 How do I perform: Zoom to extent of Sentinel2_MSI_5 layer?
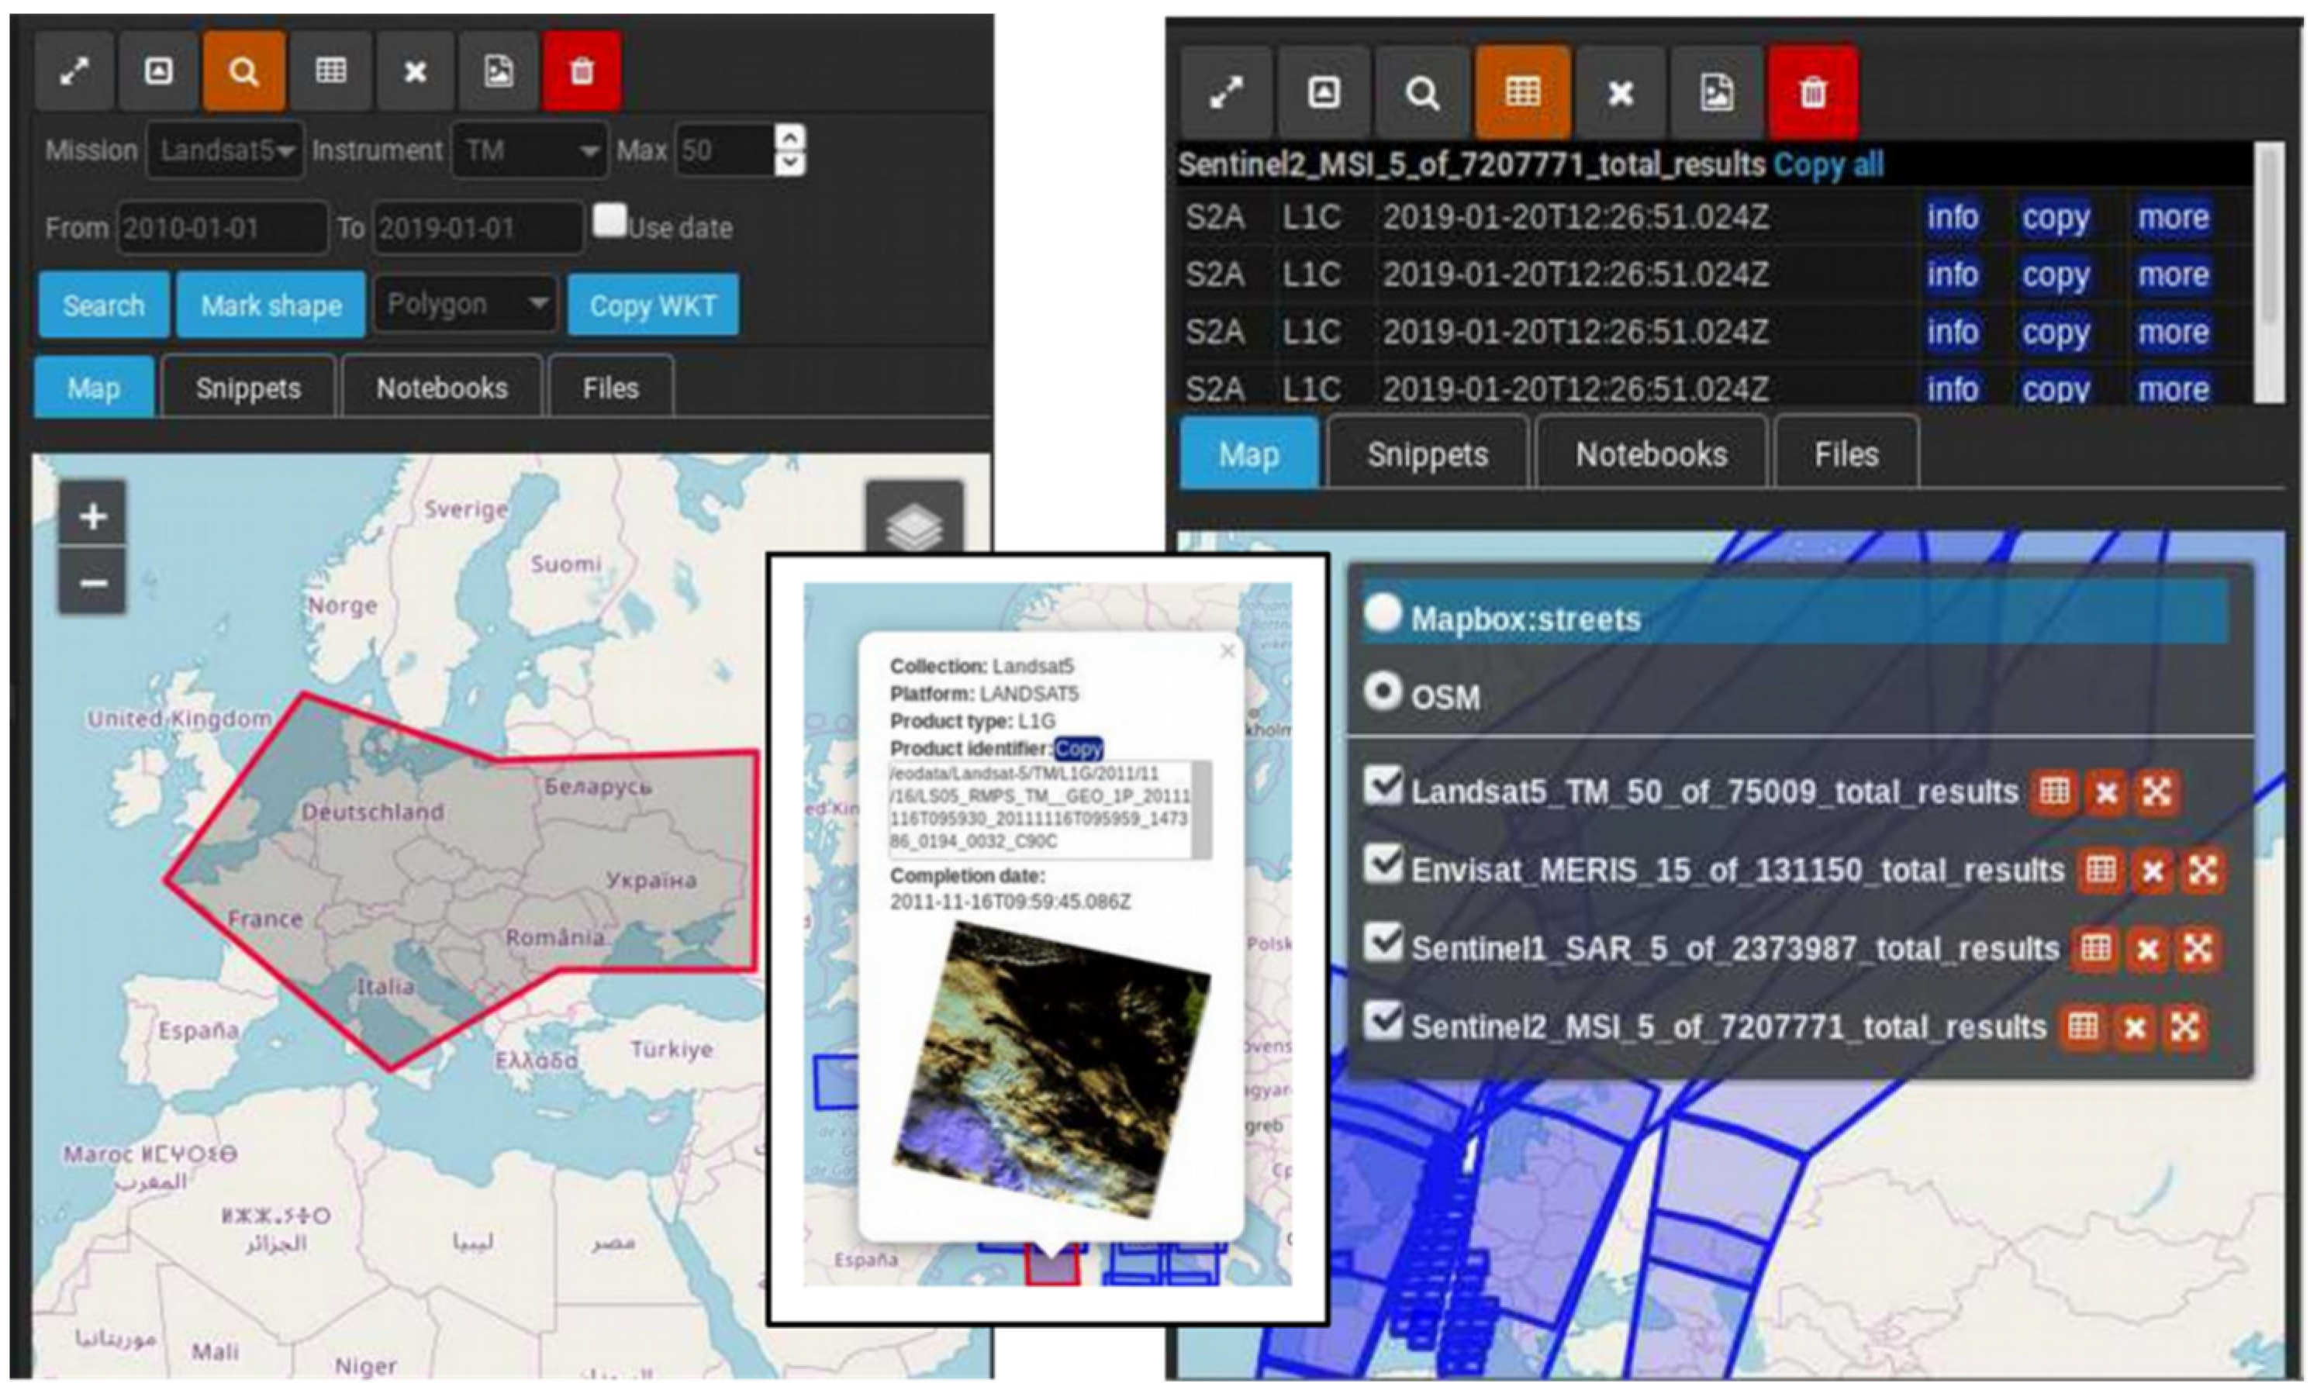tap(2185, 1026)
